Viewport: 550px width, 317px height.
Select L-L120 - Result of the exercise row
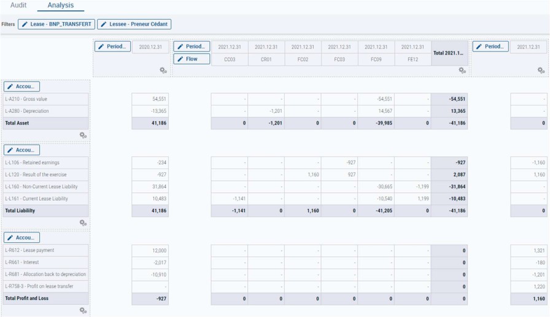45,174
